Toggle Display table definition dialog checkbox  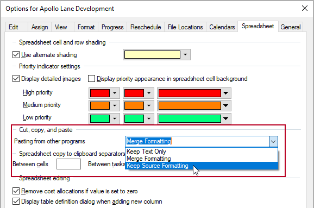pos(16,201)
